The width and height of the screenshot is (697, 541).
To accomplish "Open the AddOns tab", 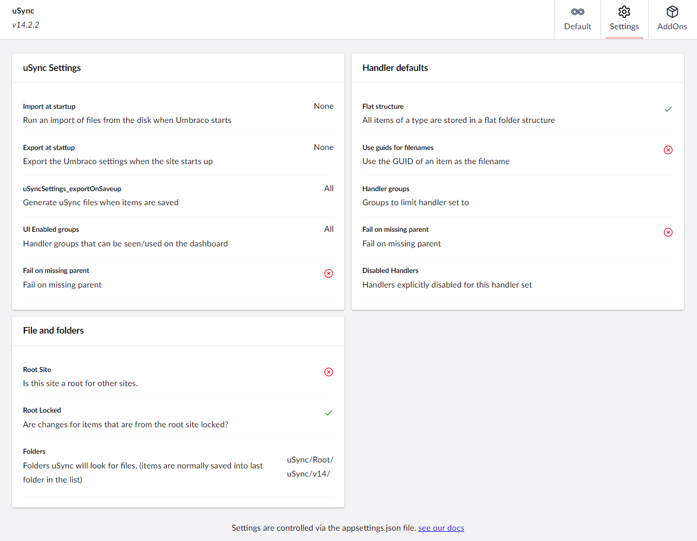I will [x=672, y=19].
